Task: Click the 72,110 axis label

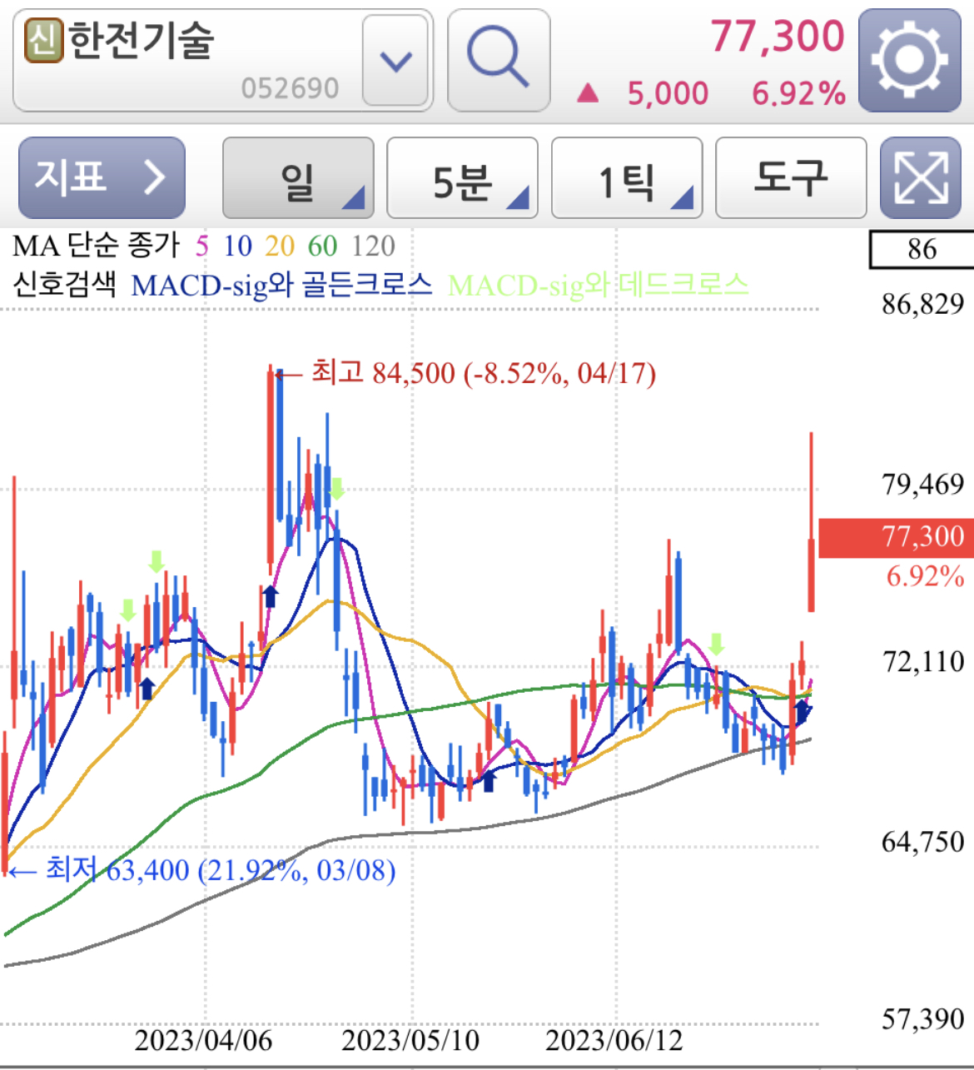Action: point(923,662)
